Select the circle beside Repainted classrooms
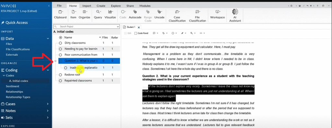 click(60, 81)
